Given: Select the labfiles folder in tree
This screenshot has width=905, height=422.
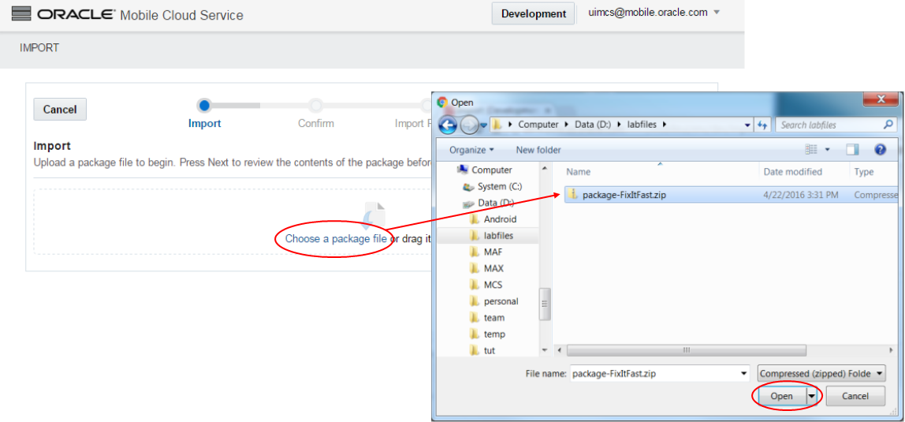Looking at the screenshot, I should (491, 236).
